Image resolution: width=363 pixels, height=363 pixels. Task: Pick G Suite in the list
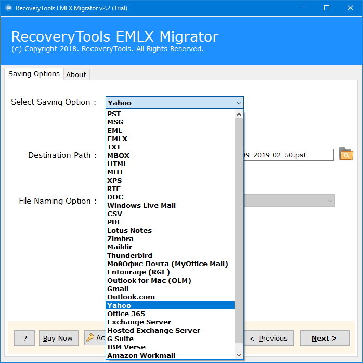coord(170,339)
